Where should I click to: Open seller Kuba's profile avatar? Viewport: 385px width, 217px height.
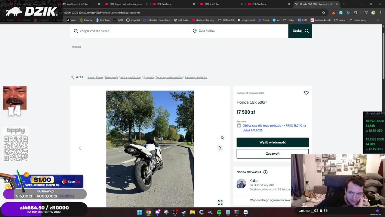point(241,184)
